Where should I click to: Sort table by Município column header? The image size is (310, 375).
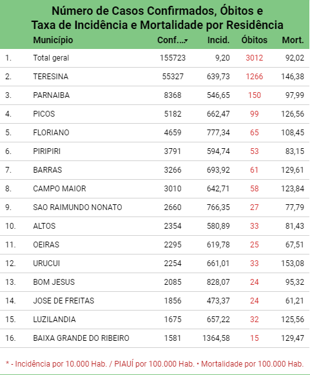pyautogui.click(x=53, y=40)
